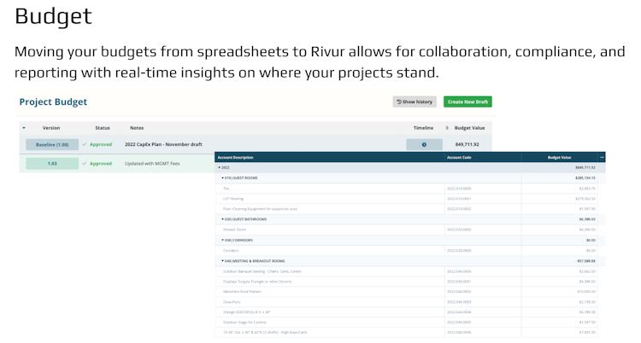Click the Show history button
Viewport: 641px width, 343px height.
[x=415, y=102]
